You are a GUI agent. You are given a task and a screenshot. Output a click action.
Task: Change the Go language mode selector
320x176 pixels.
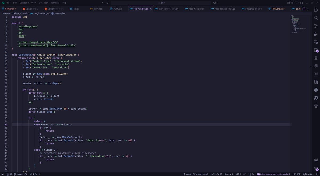point(253,174)
